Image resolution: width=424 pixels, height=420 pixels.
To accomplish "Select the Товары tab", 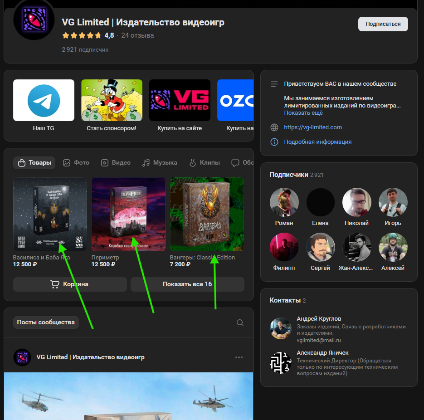I will pyautogui.click(x=34, y=163).
